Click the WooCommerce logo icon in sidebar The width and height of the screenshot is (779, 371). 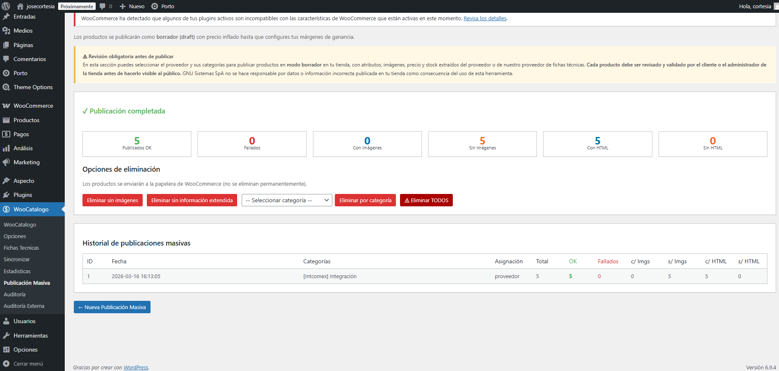[6, 106]
